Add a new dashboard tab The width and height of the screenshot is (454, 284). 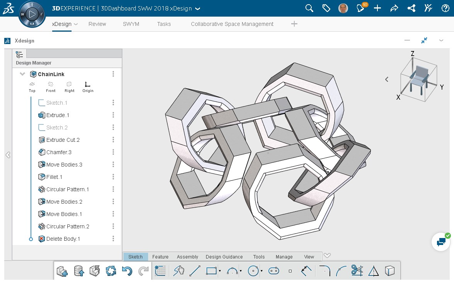click(294, 24)
